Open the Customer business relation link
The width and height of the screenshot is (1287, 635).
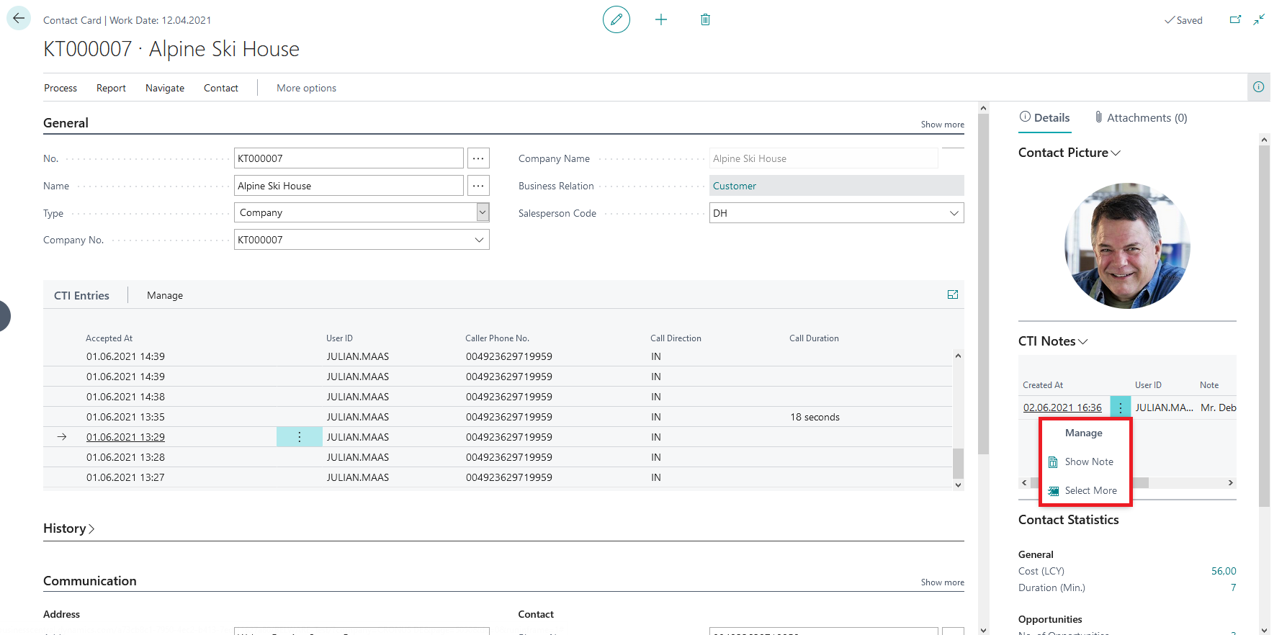[x=735, y=186]
